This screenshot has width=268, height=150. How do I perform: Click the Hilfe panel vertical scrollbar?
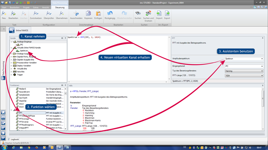tap(263, 104)
